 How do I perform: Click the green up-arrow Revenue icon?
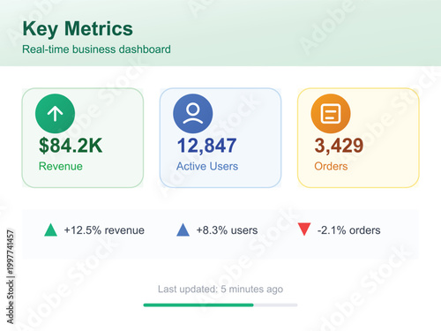click(x=55, y=114)
